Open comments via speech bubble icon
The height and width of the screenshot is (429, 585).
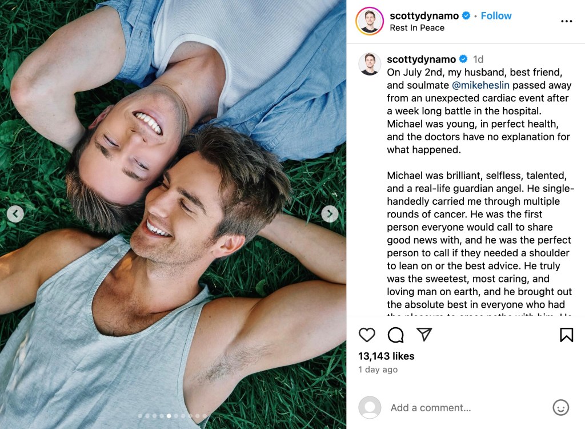[x=395, y=335]
